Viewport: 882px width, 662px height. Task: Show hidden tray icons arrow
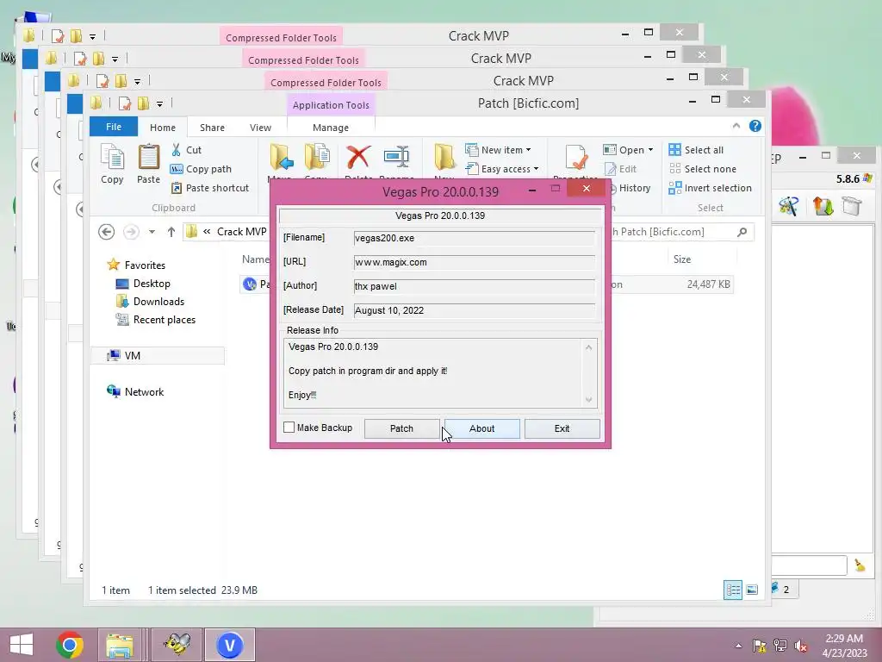(738, 646)
